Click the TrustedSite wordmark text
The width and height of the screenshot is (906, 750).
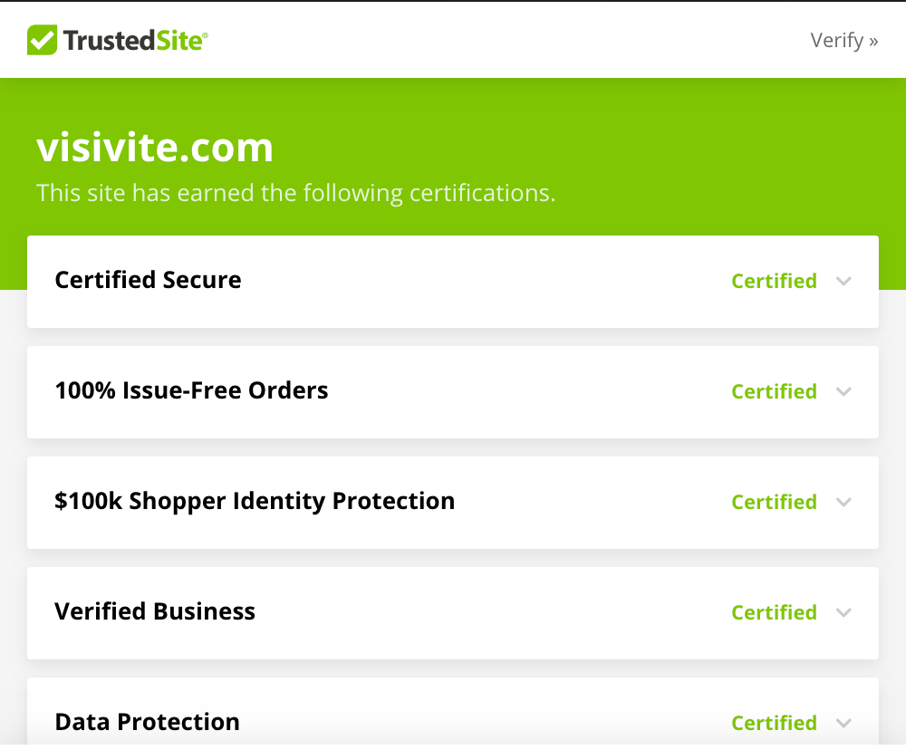tap(135, 41)
